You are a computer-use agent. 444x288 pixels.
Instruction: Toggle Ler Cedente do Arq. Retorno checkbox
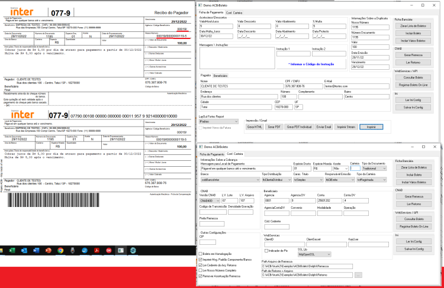[201, 265]
